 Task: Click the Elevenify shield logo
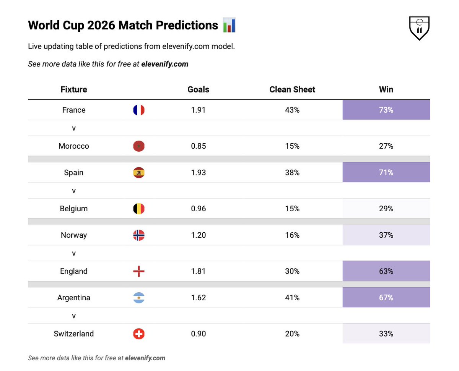click(420, 28)
